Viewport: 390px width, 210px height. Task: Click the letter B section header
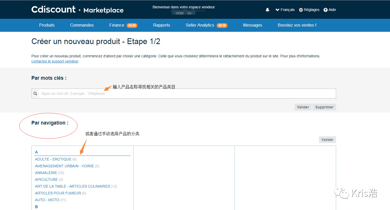point(36,207)
